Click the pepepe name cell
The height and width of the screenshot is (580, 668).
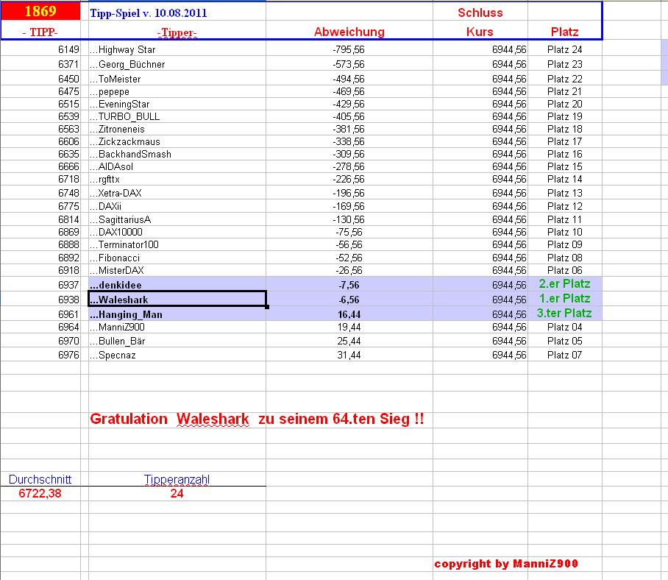[x=177, y=91]
